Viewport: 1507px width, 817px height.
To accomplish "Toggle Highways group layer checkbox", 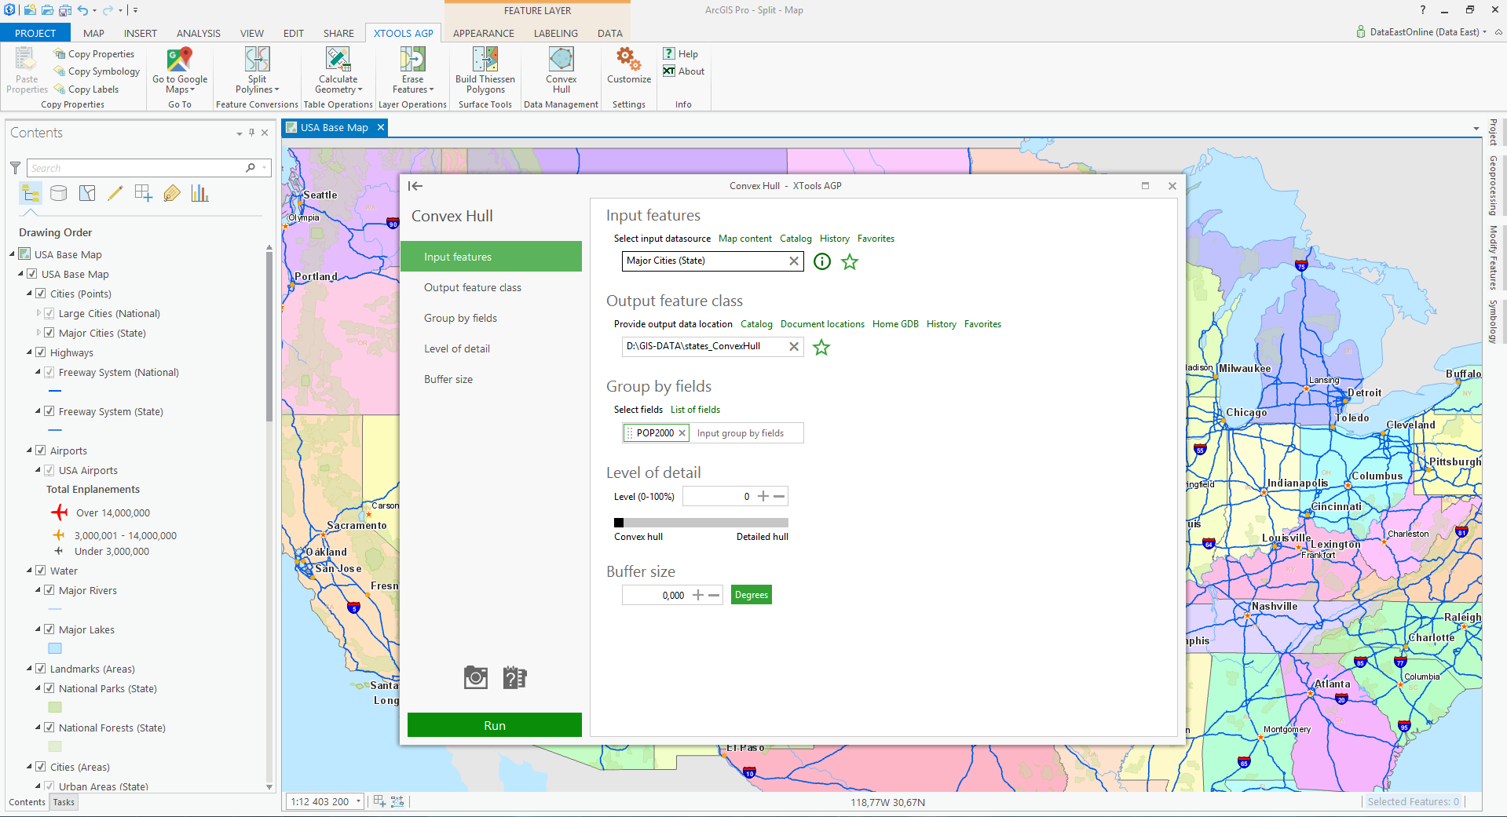I will [x=41, y=352].
